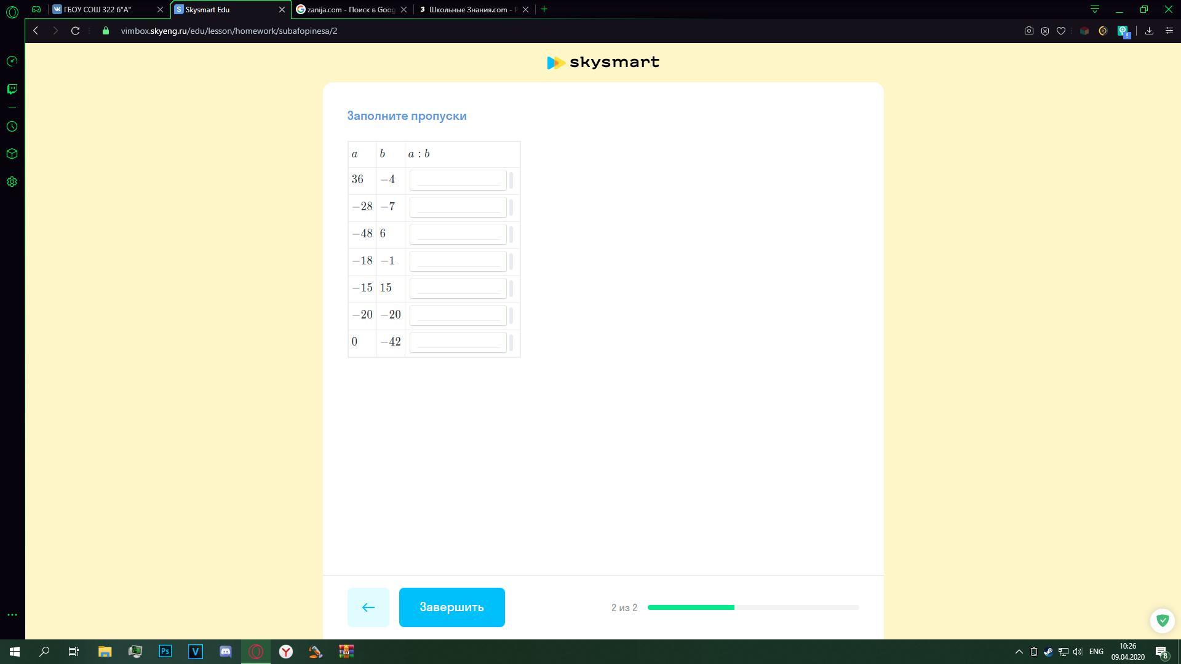Open sidebar settings gear icon
Screen dimensions: 1181x664
[12, 182]
